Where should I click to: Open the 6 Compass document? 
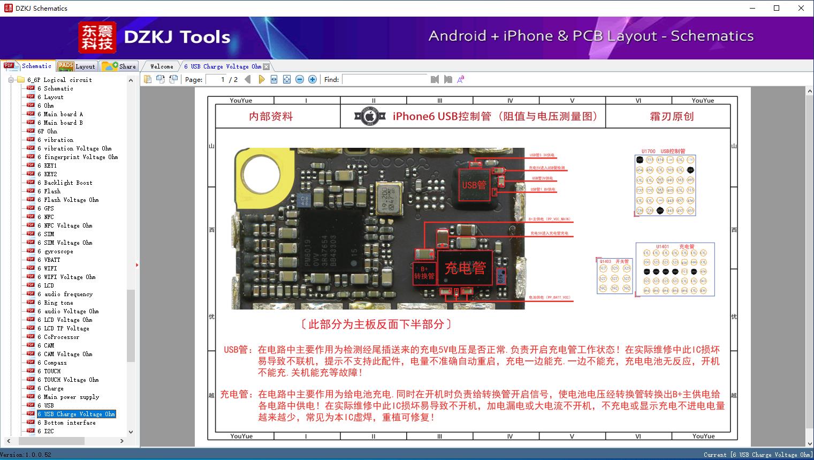(52, 363)
